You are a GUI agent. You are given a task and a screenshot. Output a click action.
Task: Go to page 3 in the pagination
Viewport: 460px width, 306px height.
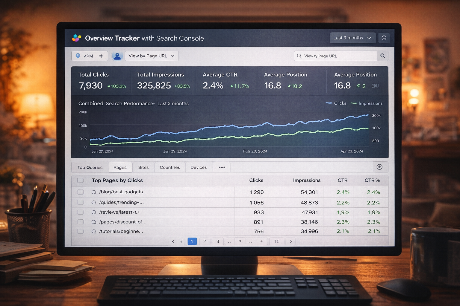tap(218, 241)
